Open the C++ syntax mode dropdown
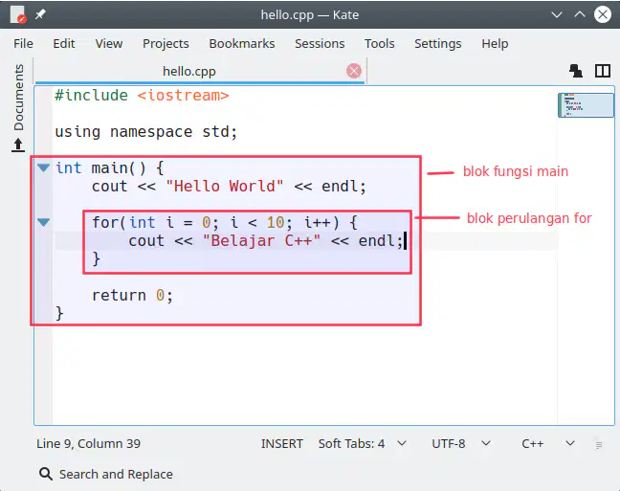620x491 pixels. pos(548,443)
